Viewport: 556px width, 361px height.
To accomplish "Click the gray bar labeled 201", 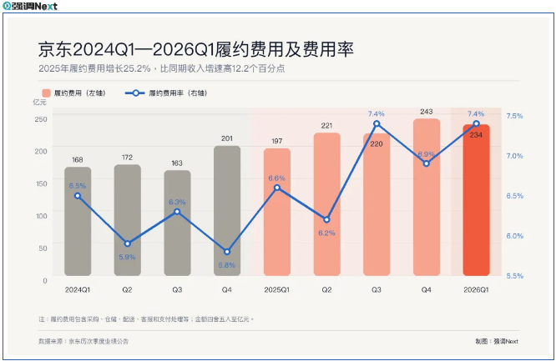I will click(x=227, y=211).
